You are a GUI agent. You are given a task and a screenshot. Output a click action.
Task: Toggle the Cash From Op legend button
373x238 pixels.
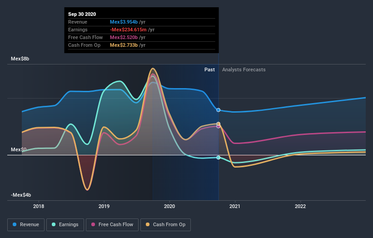[165, 225]
